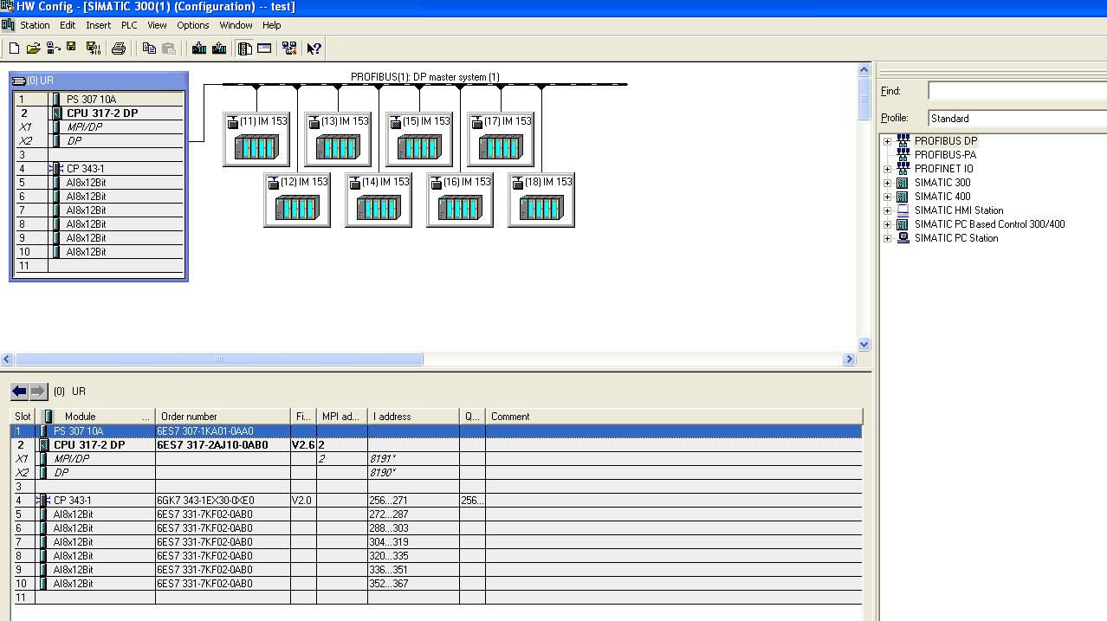
Task: Click the scroll-down arrow of rack view
Action: (x=864, y=344)
